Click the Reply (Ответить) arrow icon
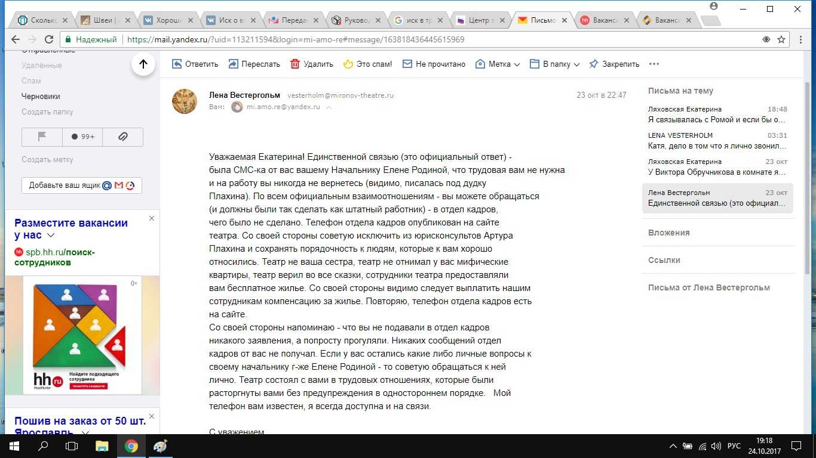This screenshot has height=458, width=816. (x=177, y=64)
